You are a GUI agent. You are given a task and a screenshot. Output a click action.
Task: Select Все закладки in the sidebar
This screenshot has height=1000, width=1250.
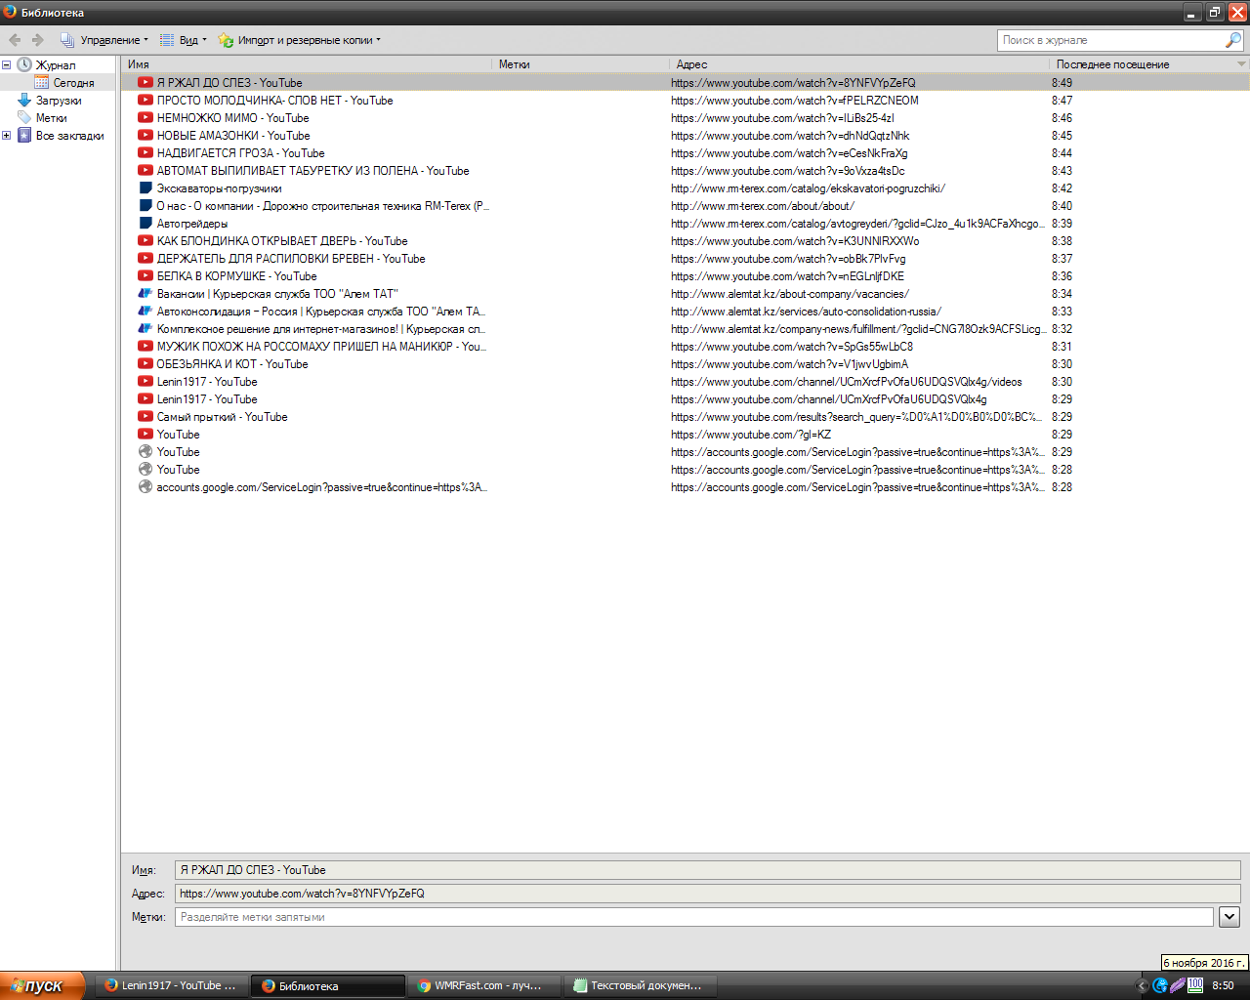click(69, 136)
